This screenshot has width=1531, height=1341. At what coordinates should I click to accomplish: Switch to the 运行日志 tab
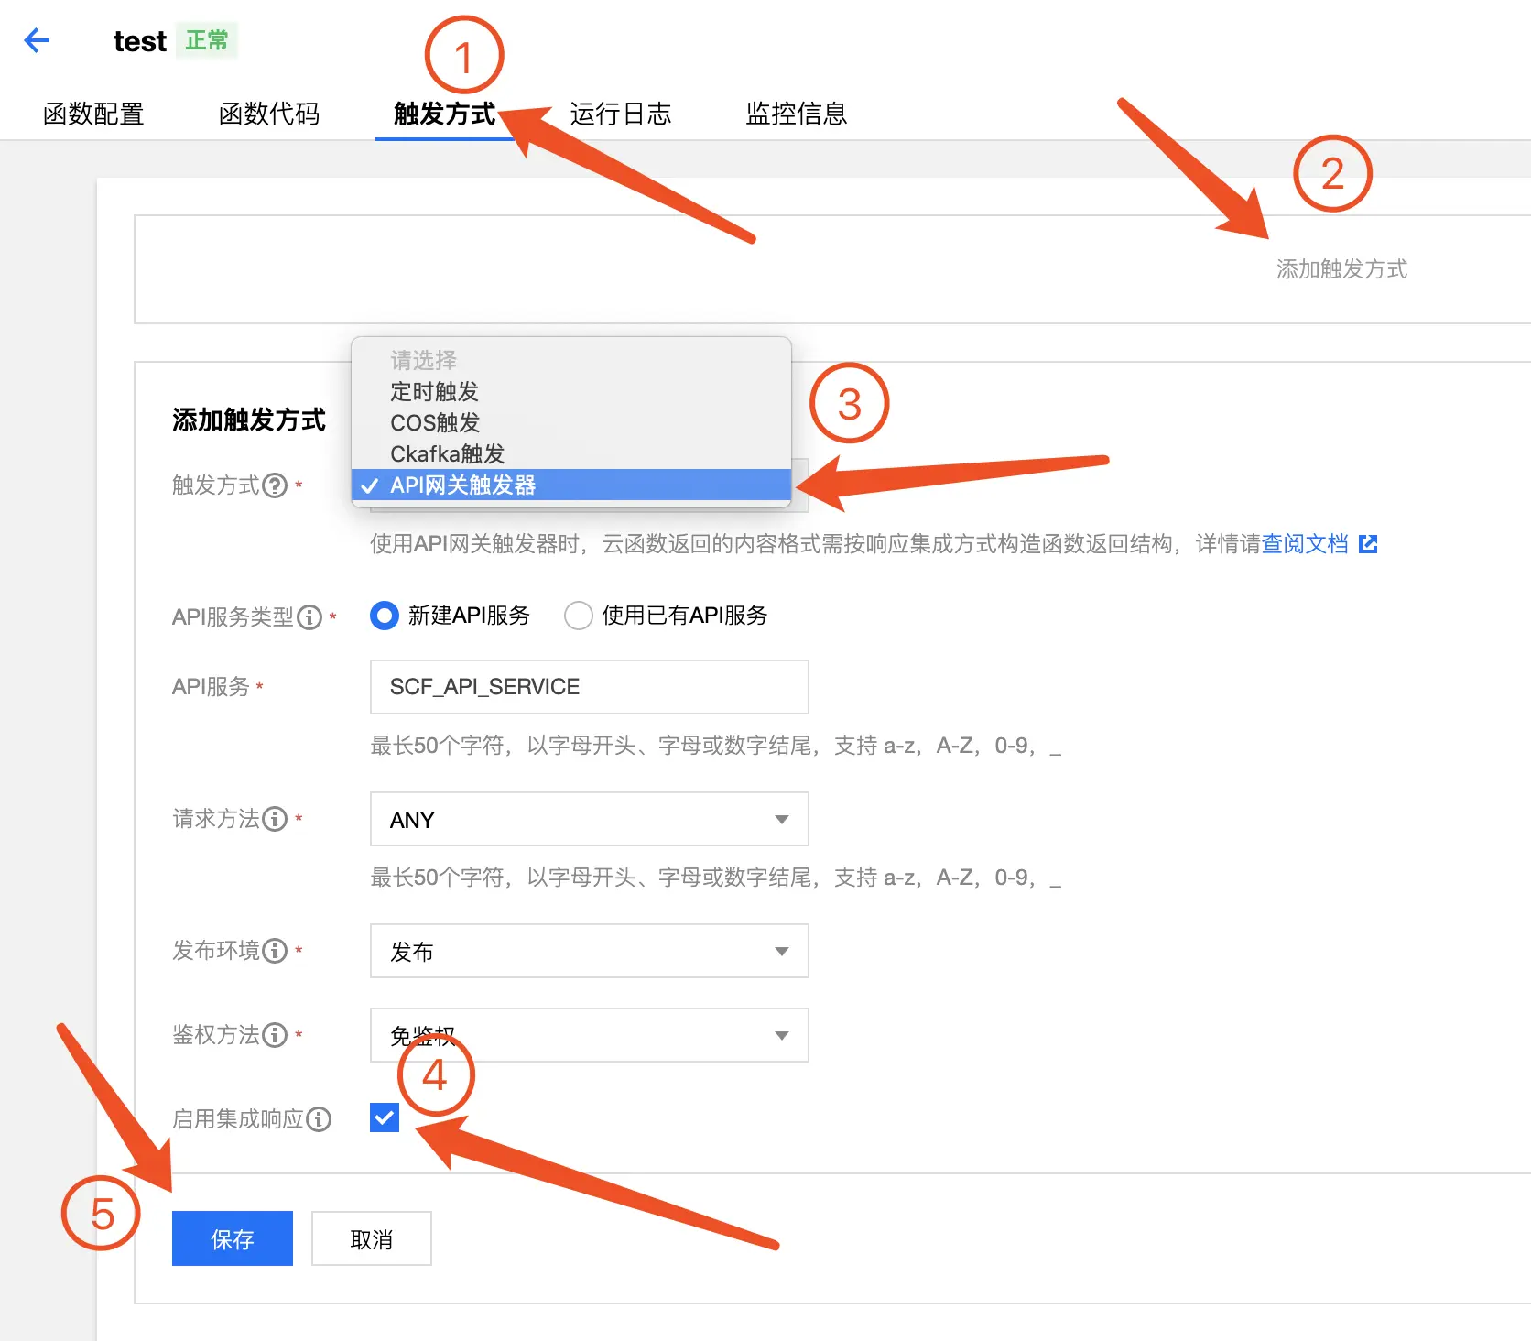point(620,114)
